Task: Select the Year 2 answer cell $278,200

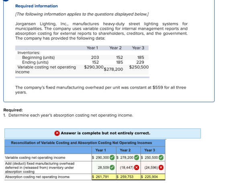Action: (x=129, y=158)
